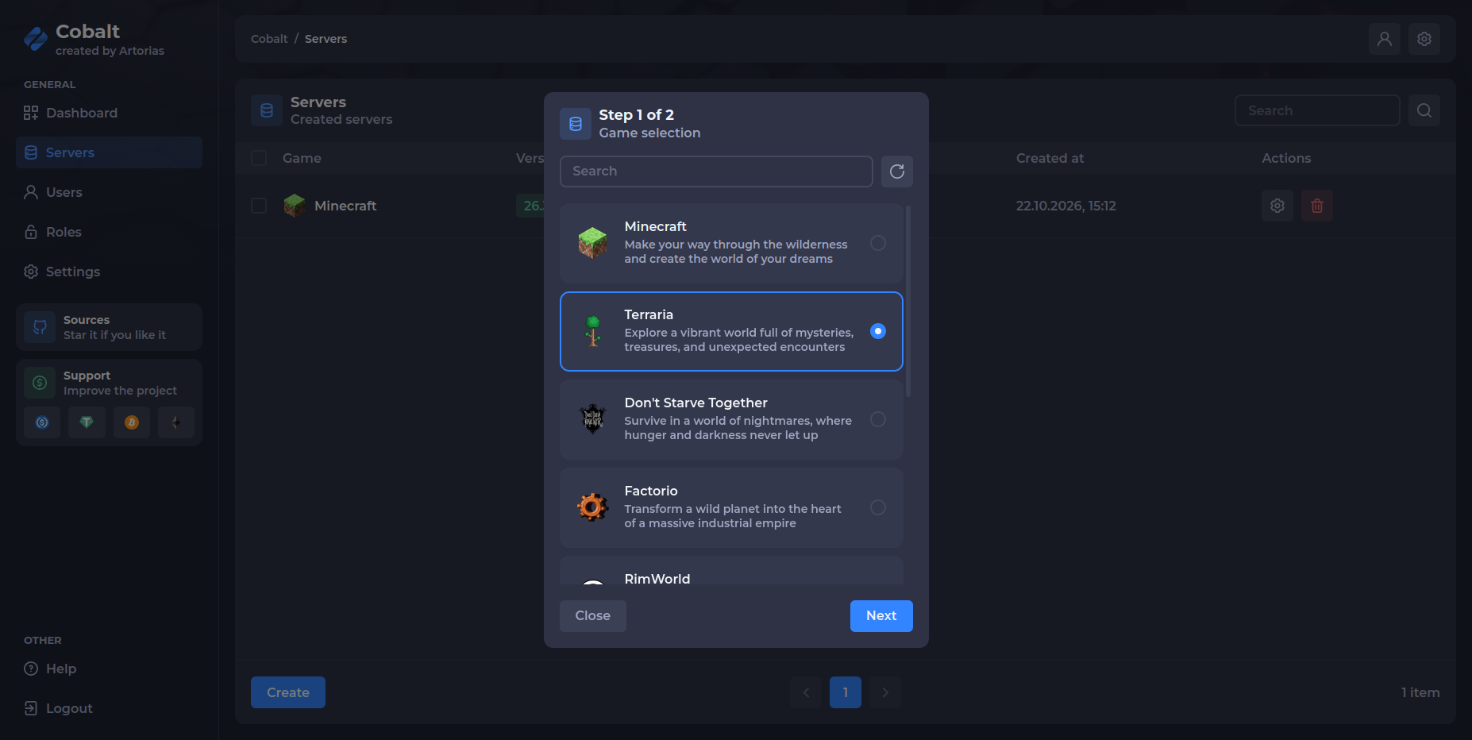Click the Next button
This screenshot has height=740, width=1472.
click(x=881, y=616)
